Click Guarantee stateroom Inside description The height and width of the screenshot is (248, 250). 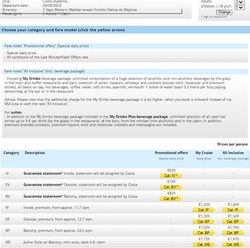point(79,174)
